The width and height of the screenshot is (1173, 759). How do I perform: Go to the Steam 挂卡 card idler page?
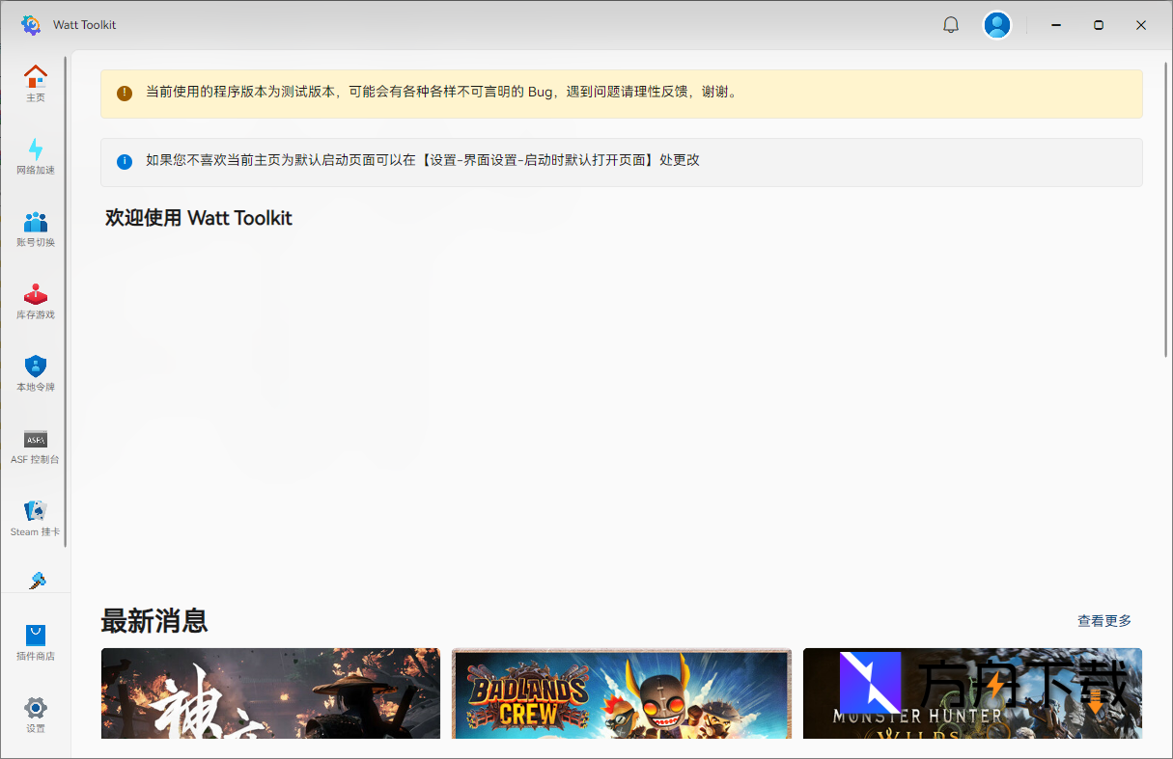tap(36, 516)
